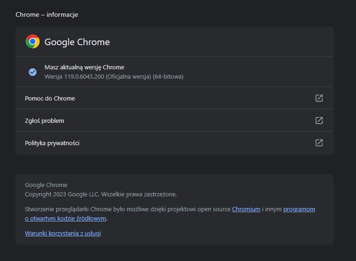Open the Pomoc do Chrome row label
356x261 pixels.
[x=50, y=98]
